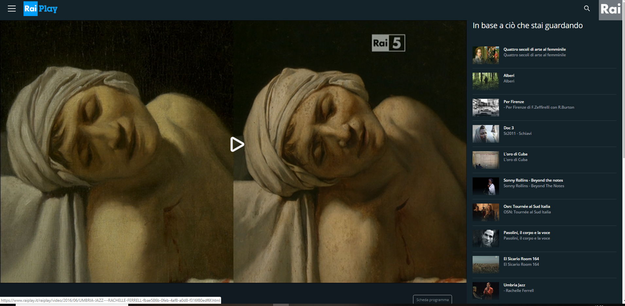Viewport: 625px width, 306px height.
Task: Select Sonny Rollins - Beyond the notes thumbnail
Action: pyautogui.click(x=486, y=186)
